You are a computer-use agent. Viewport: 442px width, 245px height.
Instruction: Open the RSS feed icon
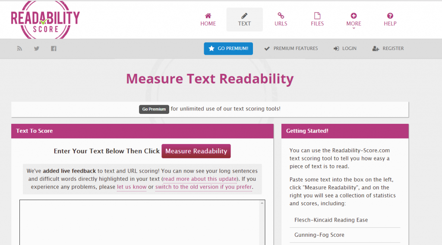point(19,48)
